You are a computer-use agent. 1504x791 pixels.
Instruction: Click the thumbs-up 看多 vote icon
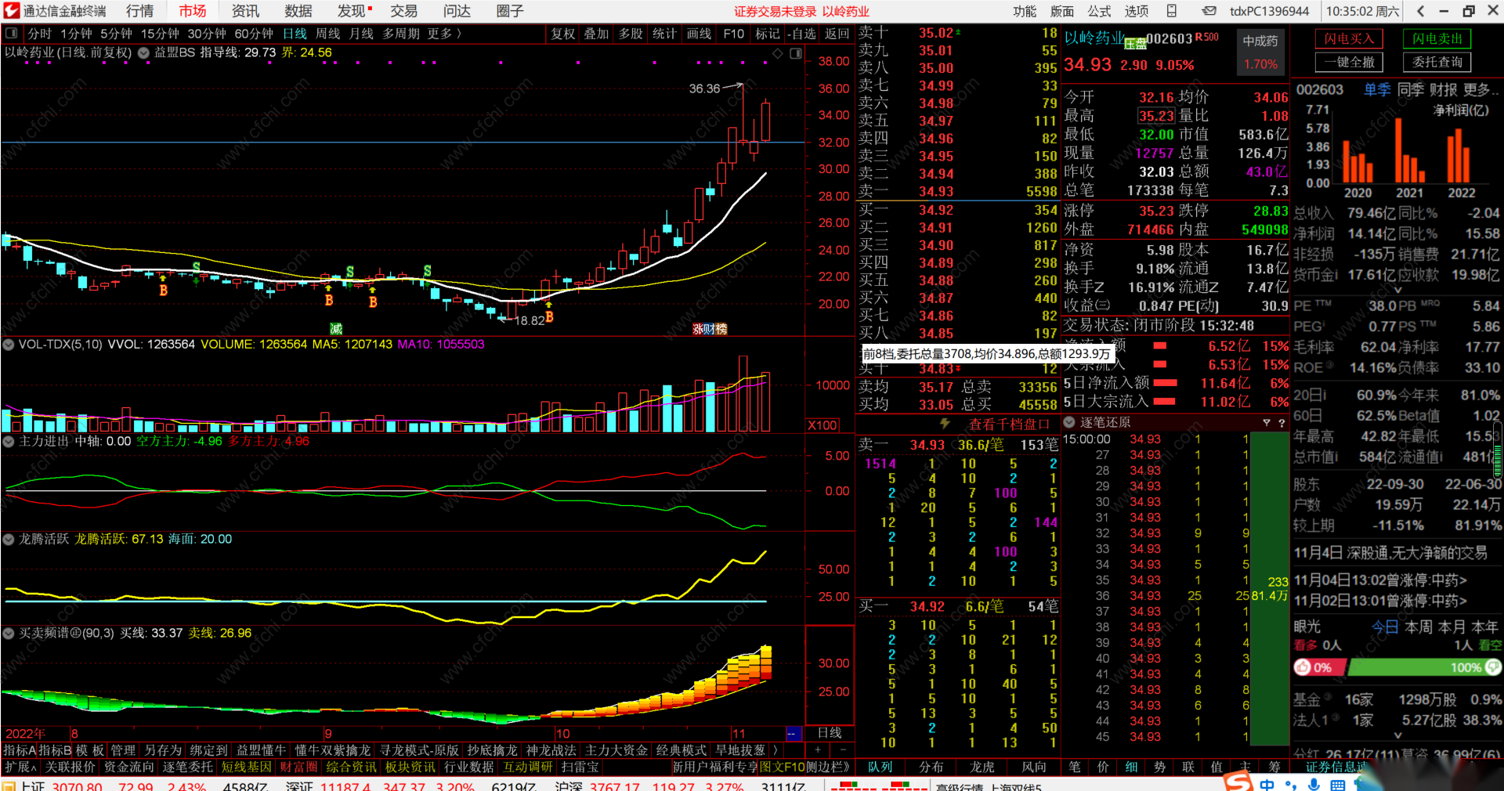click(1303, 667)
